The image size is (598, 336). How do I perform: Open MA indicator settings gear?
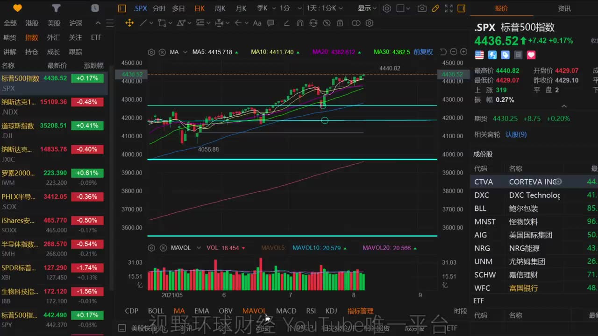point(151,52)
